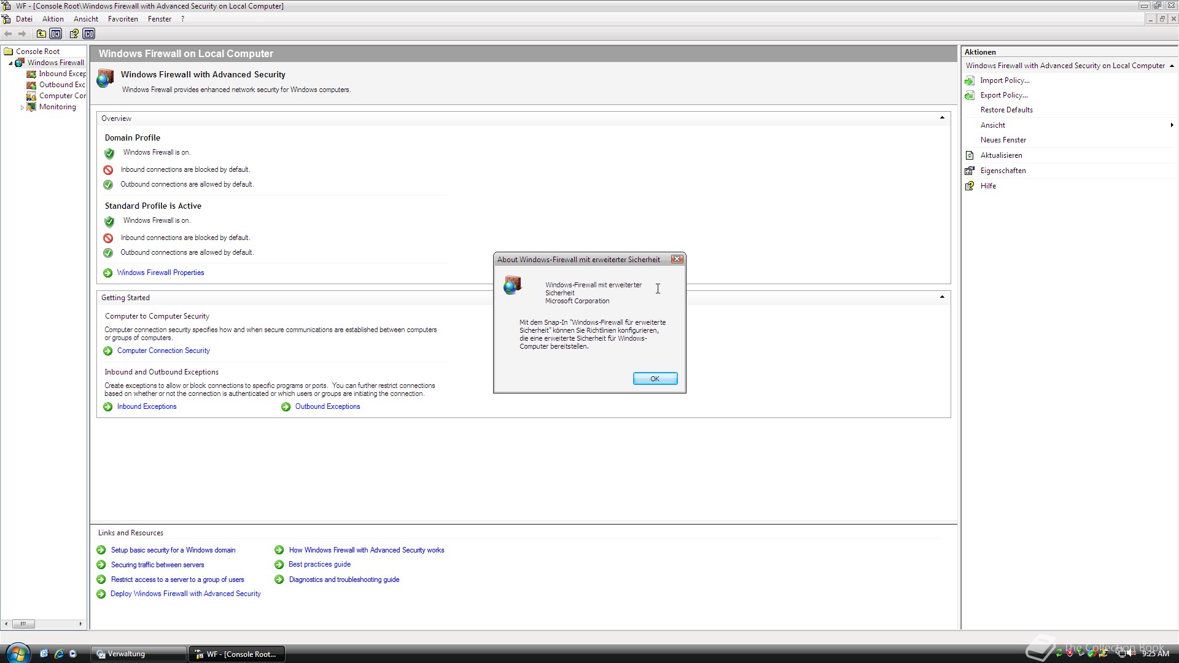Click the Back arrow in the toolbar
The image size is (1179, 663).
tap(8, 34)
